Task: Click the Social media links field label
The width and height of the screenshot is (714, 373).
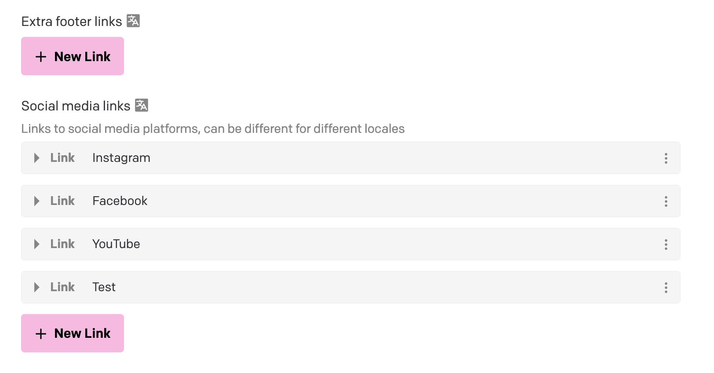Action: [76, 106]
